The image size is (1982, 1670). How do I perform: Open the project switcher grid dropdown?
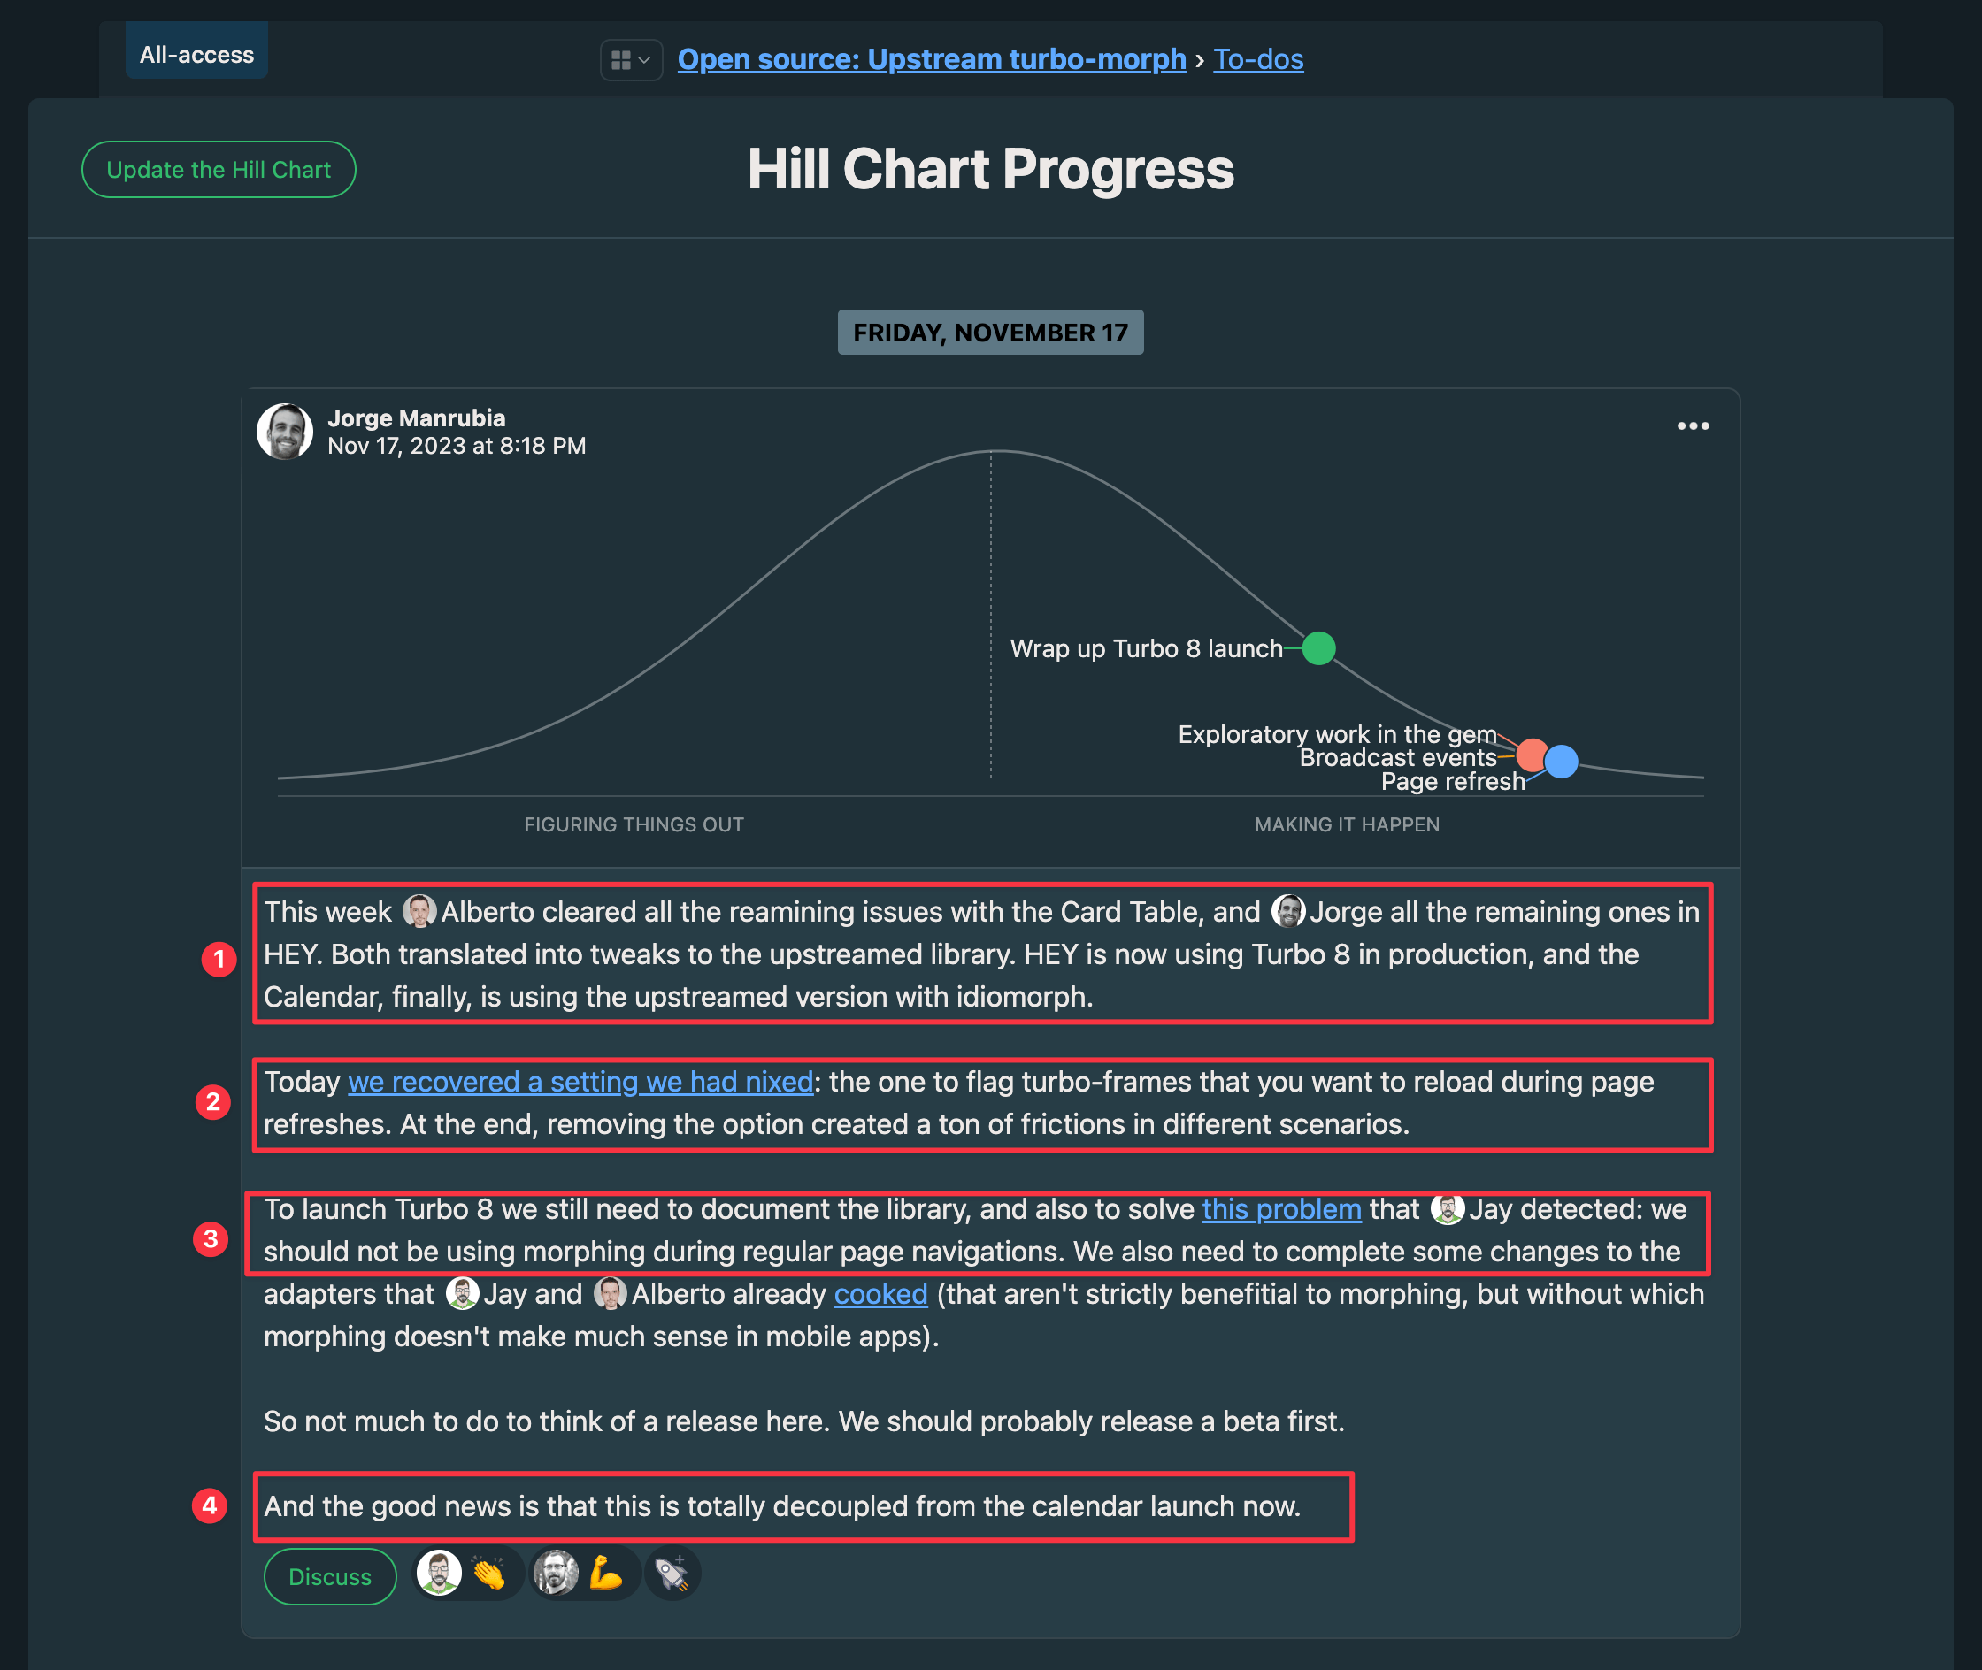click(x=631, y=60)
